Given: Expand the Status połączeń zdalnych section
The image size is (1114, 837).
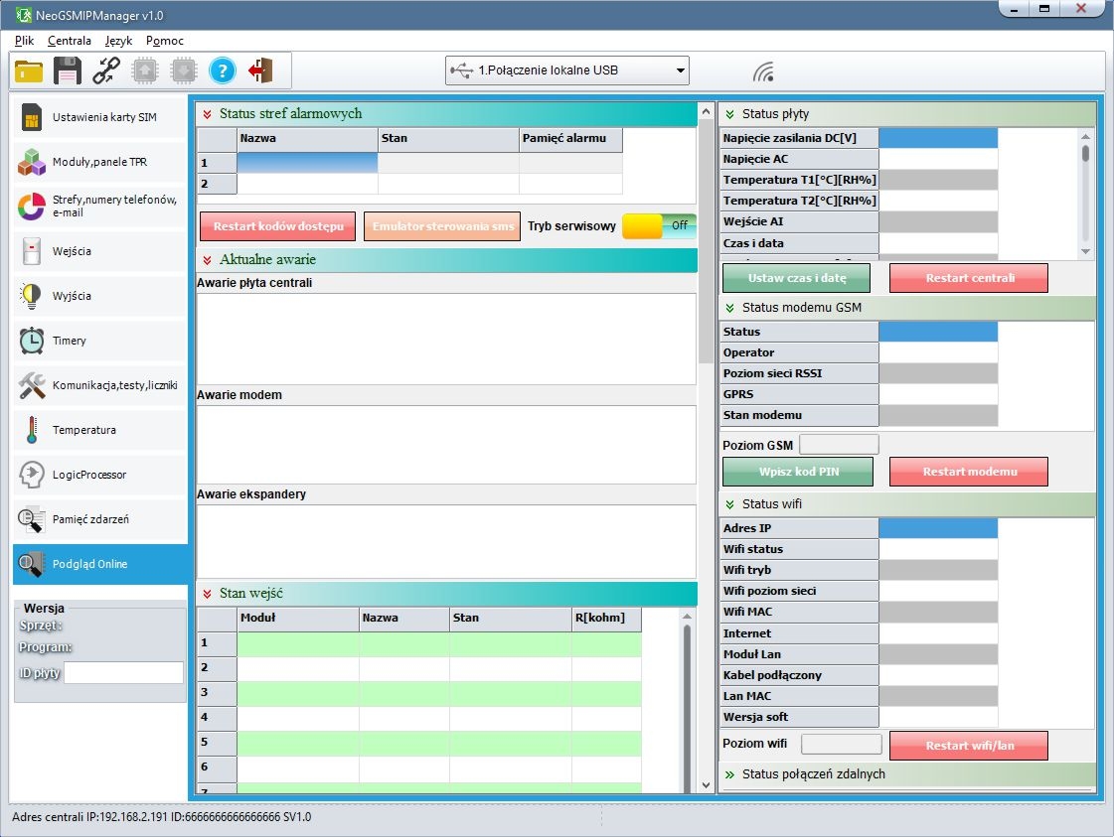Looking at the screenshot, I should pyautogui.click(x=729, y=774).
